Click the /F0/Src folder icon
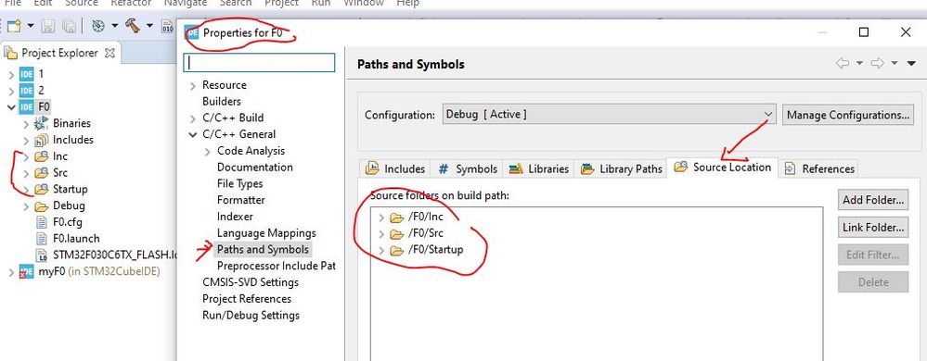The image size is (927, 361). tap(397, 233)
